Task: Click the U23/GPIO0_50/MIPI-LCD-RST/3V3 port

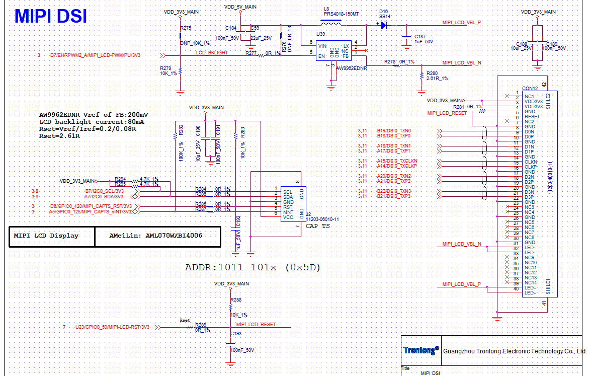Action: (113, 327)
